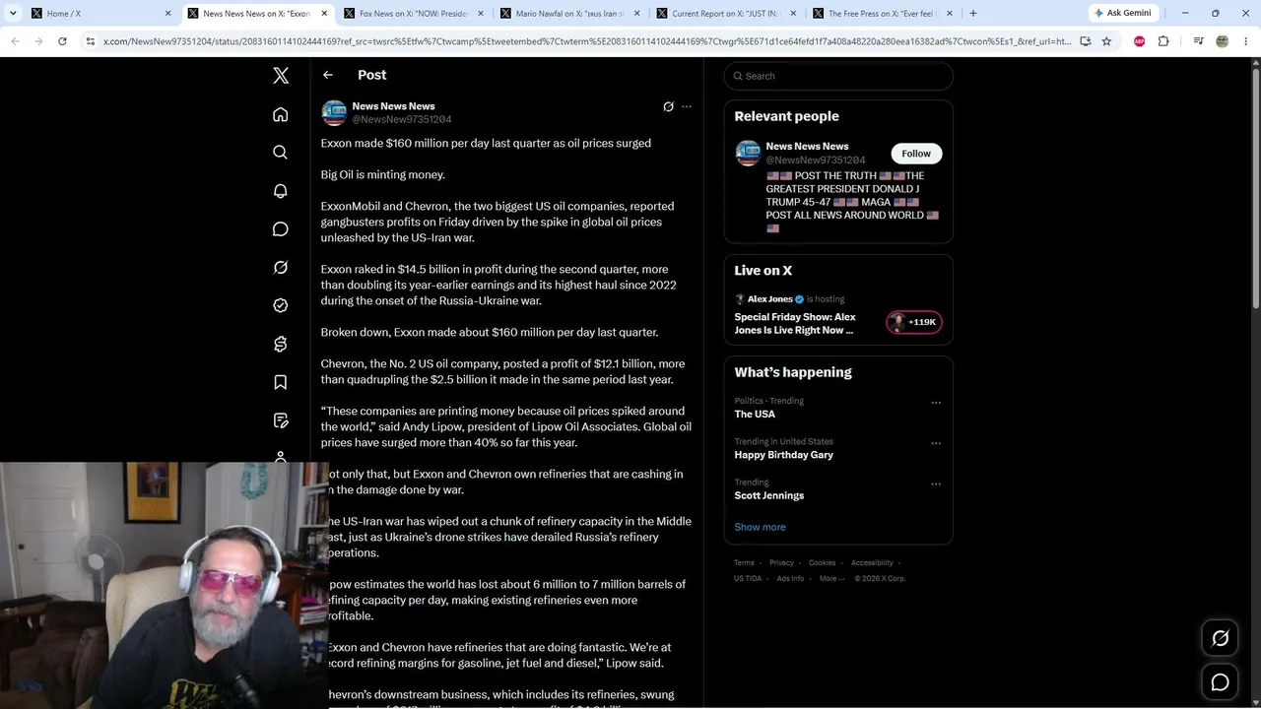Open the Chrome profile avatar
Screen dimensions: 1261x709
[x=1222, y=41]
